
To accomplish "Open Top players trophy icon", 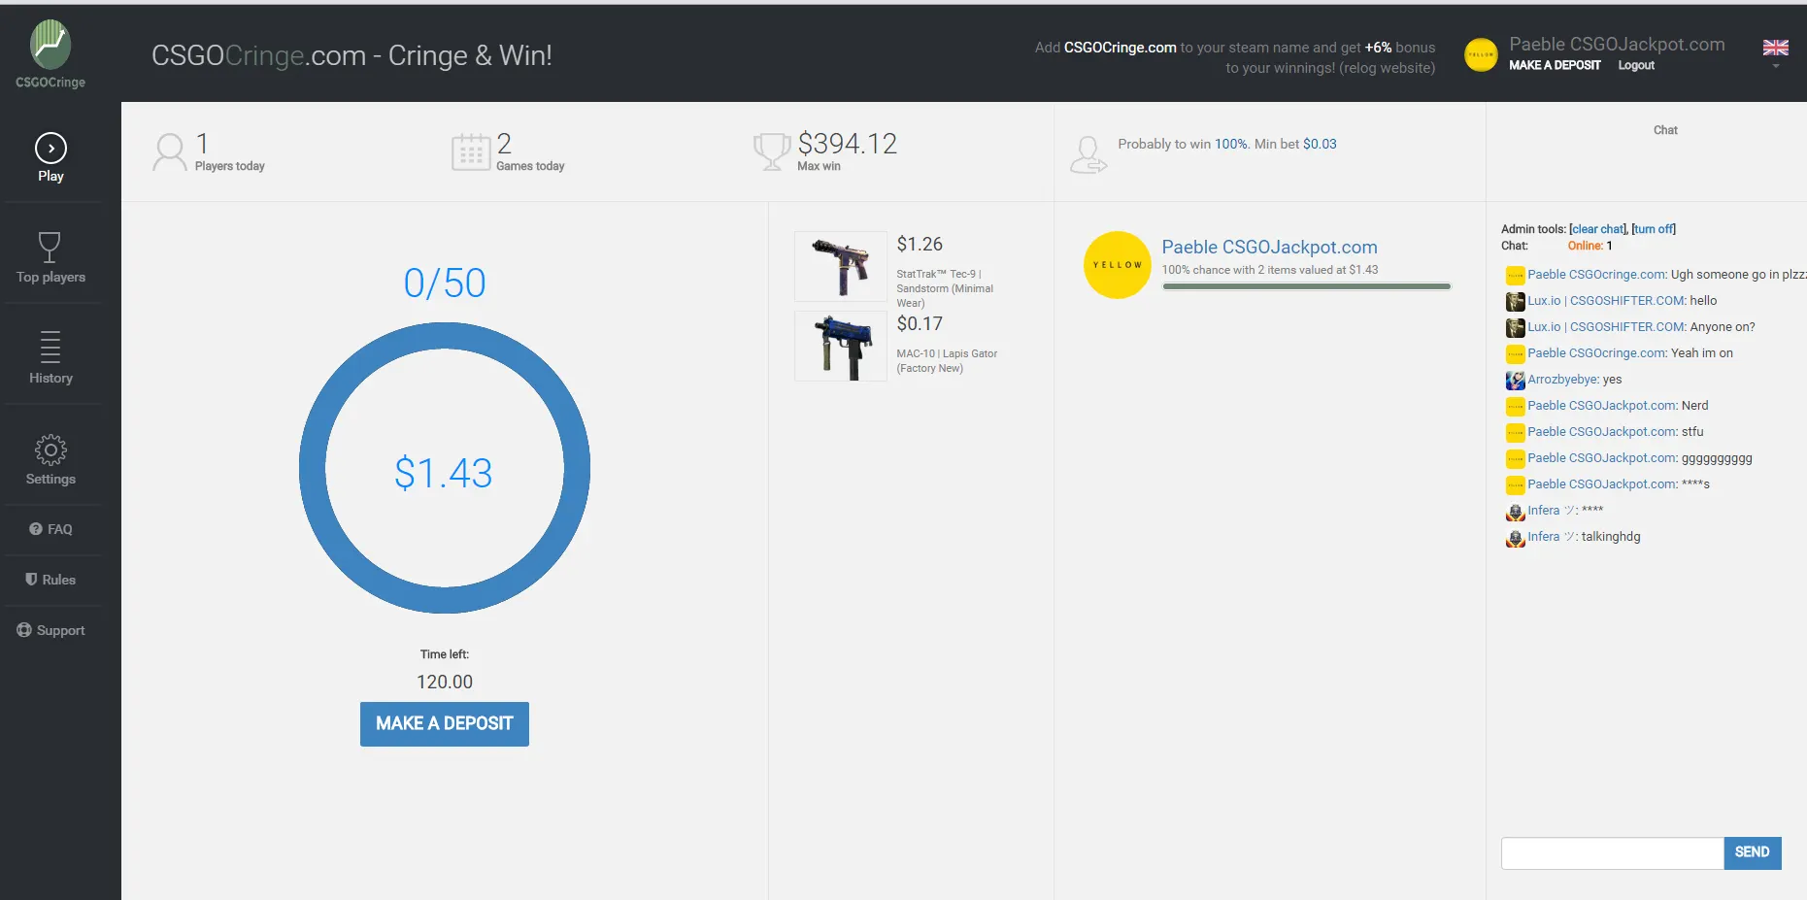I will pos(50,248).
